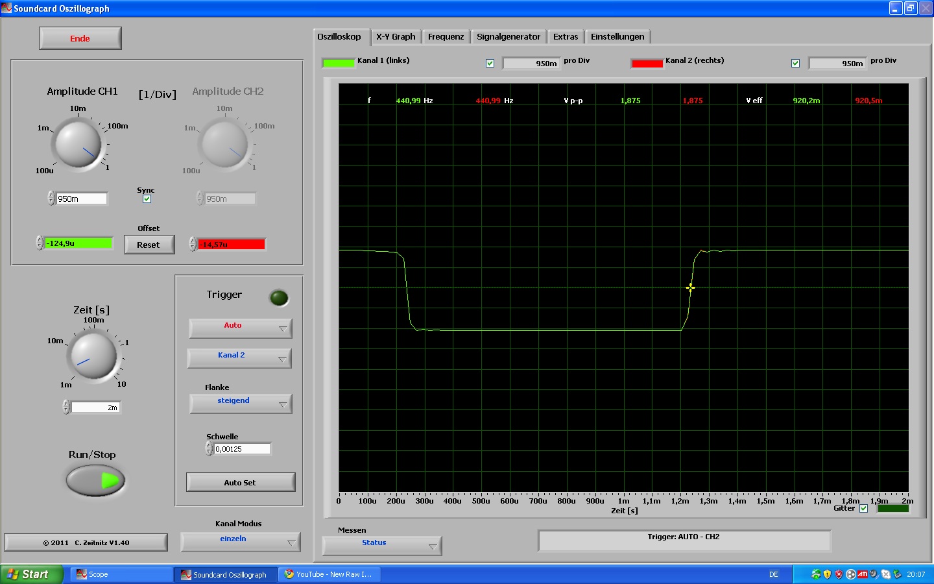Open the trigger channel Kanal 2 dropdown

click(x=239, y=358)
